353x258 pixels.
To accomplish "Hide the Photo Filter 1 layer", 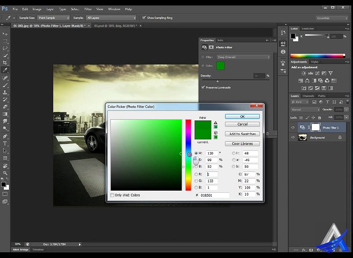I will [293, 127].
